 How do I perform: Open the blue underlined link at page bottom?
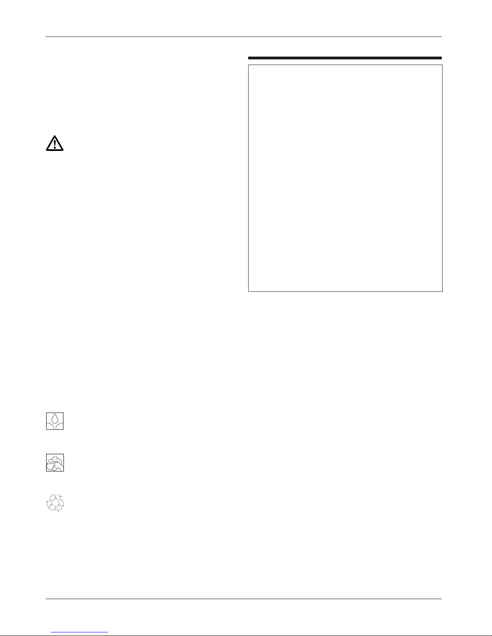click(80, 632)
